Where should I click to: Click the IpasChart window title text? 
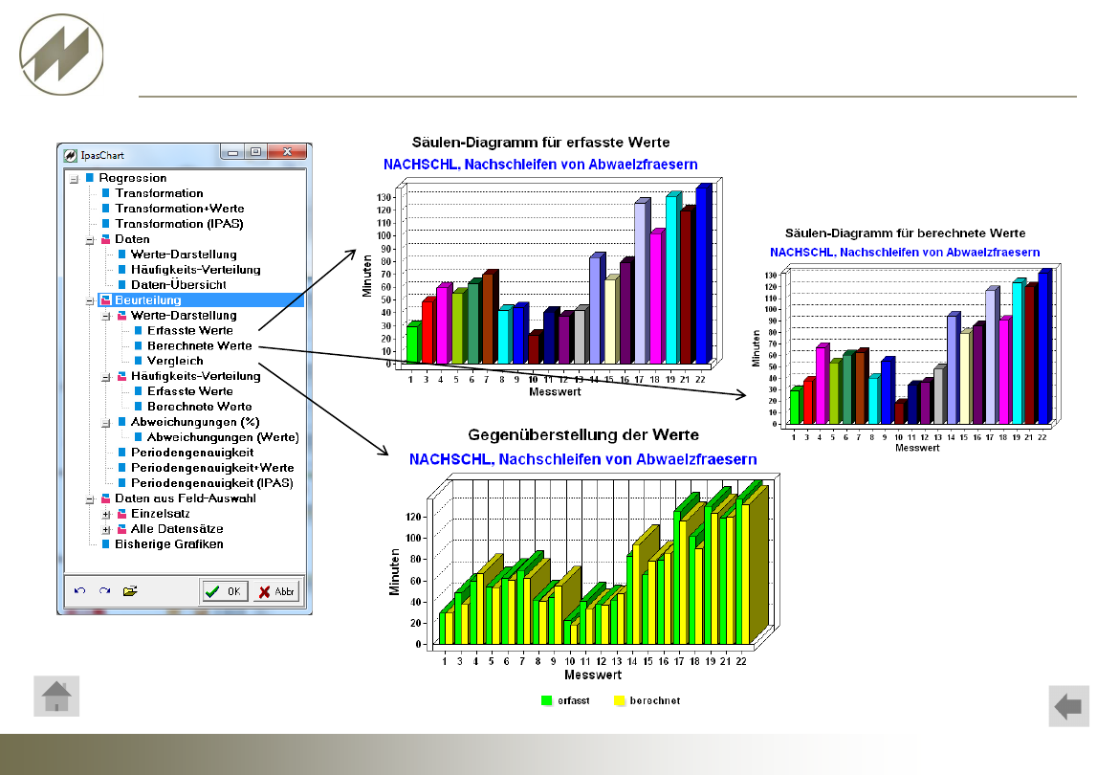pyautogui.click(x=102, y=156)
